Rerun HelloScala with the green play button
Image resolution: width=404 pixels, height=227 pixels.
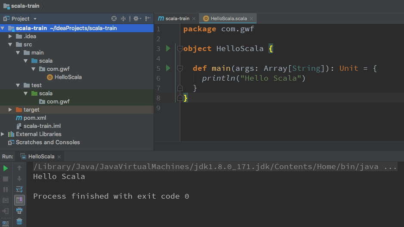pyautogui.click(x=6, y=168)
